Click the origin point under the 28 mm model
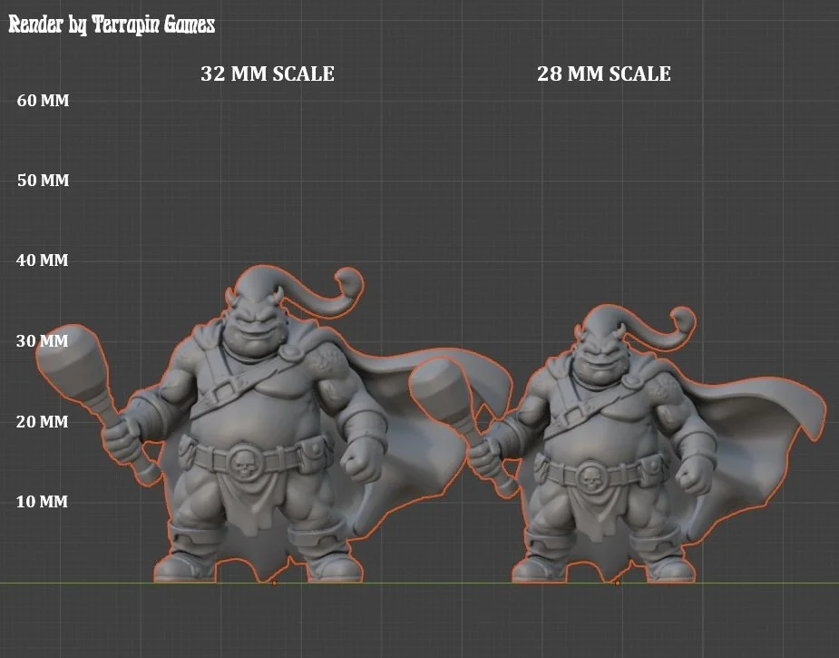839x658 pixels. [618, 583]
